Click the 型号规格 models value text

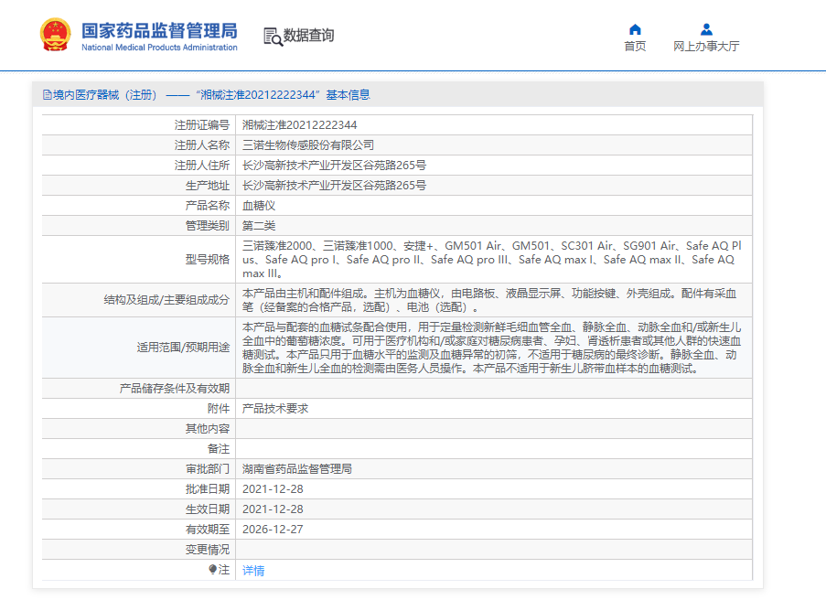click(491, 260)
